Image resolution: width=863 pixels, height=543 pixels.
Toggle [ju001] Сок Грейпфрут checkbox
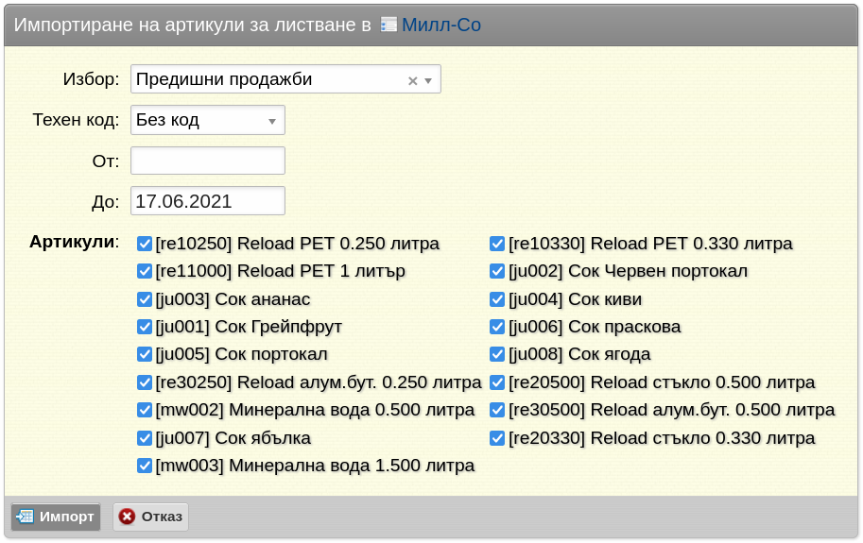pyautogui.click(x=145, y=327)
